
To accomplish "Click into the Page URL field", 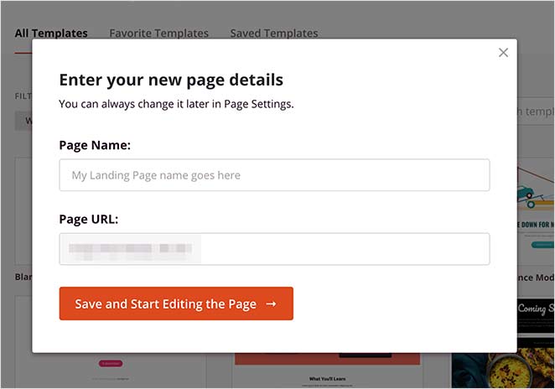I will pos(335,249).
